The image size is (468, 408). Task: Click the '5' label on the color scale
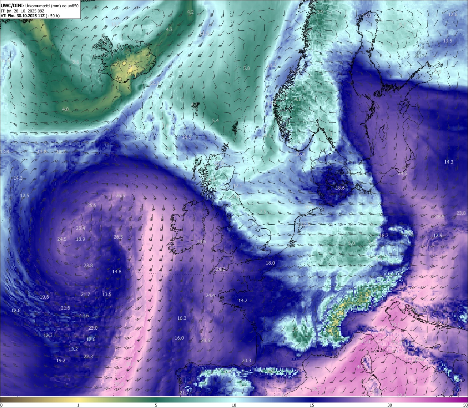(x=156, y=405)
